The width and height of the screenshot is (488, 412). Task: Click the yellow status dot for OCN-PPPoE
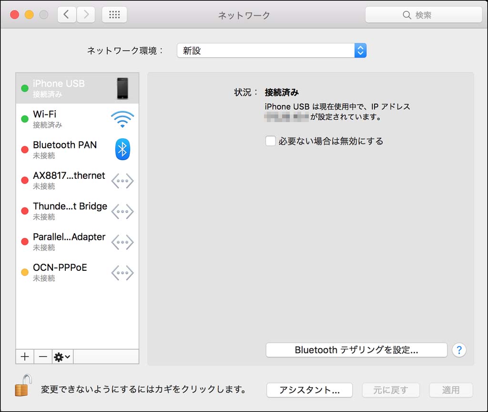[x=25, y=272]
